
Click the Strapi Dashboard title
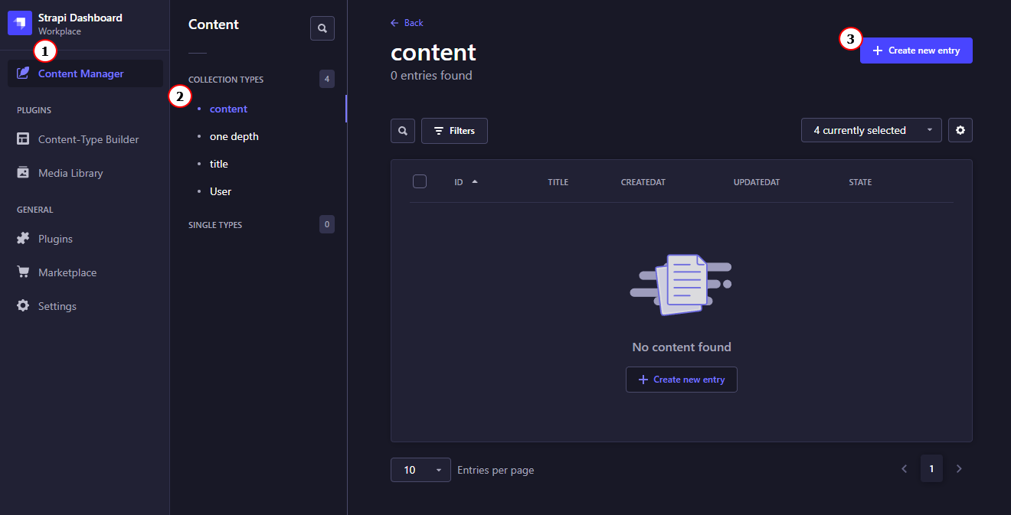coord(80,18)
